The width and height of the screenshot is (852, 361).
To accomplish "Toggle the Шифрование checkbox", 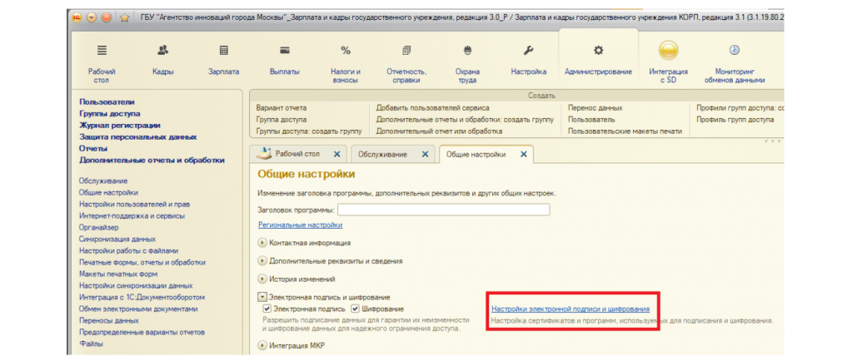I will tap(355, 309).
